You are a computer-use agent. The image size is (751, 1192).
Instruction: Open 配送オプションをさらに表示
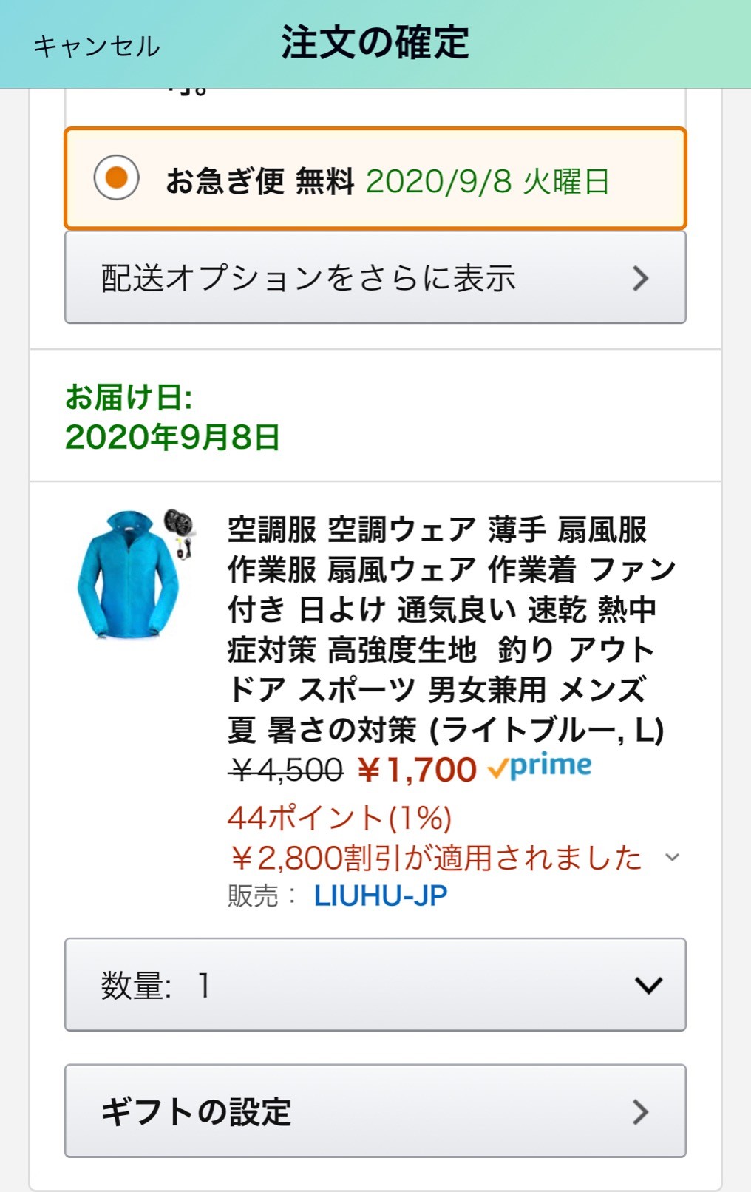307,278
